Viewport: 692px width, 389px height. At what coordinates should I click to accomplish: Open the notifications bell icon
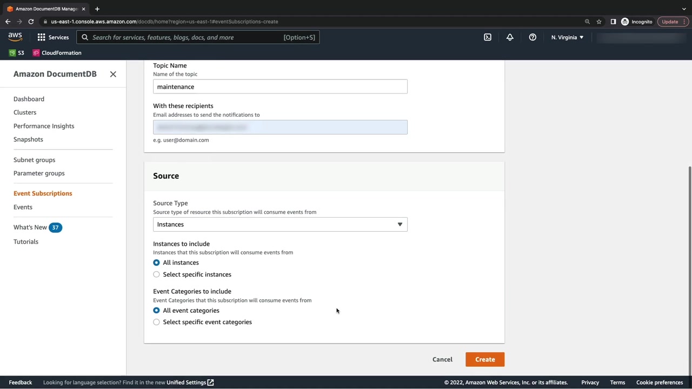(x=510, y=37)
